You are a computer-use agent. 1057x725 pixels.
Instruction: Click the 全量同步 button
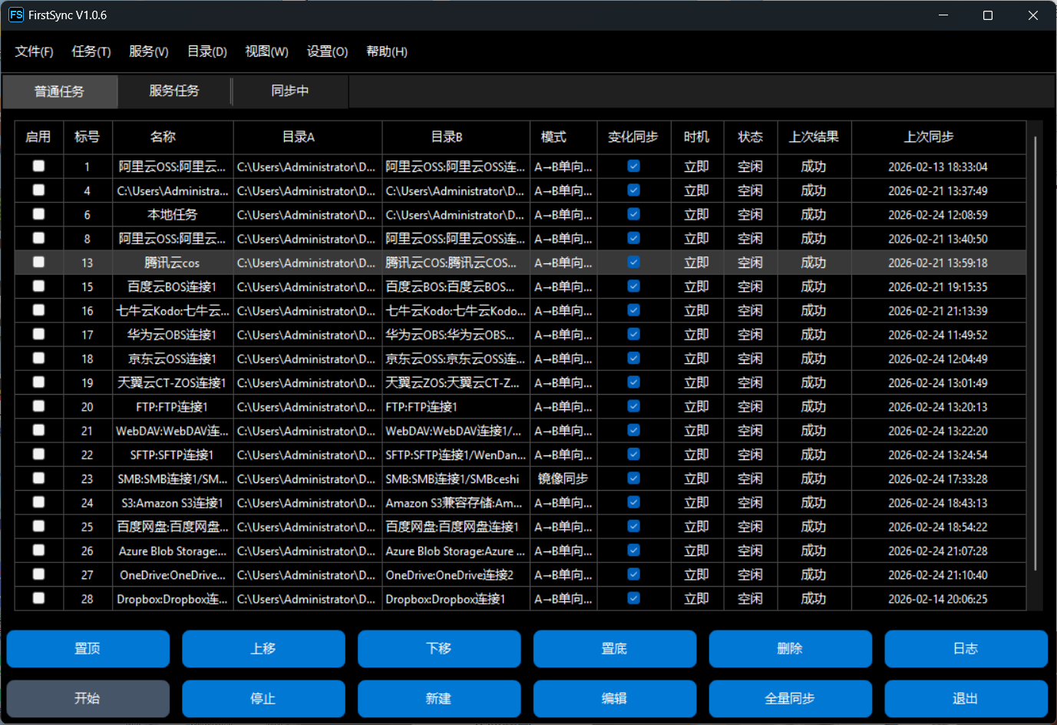click(790, 698)
